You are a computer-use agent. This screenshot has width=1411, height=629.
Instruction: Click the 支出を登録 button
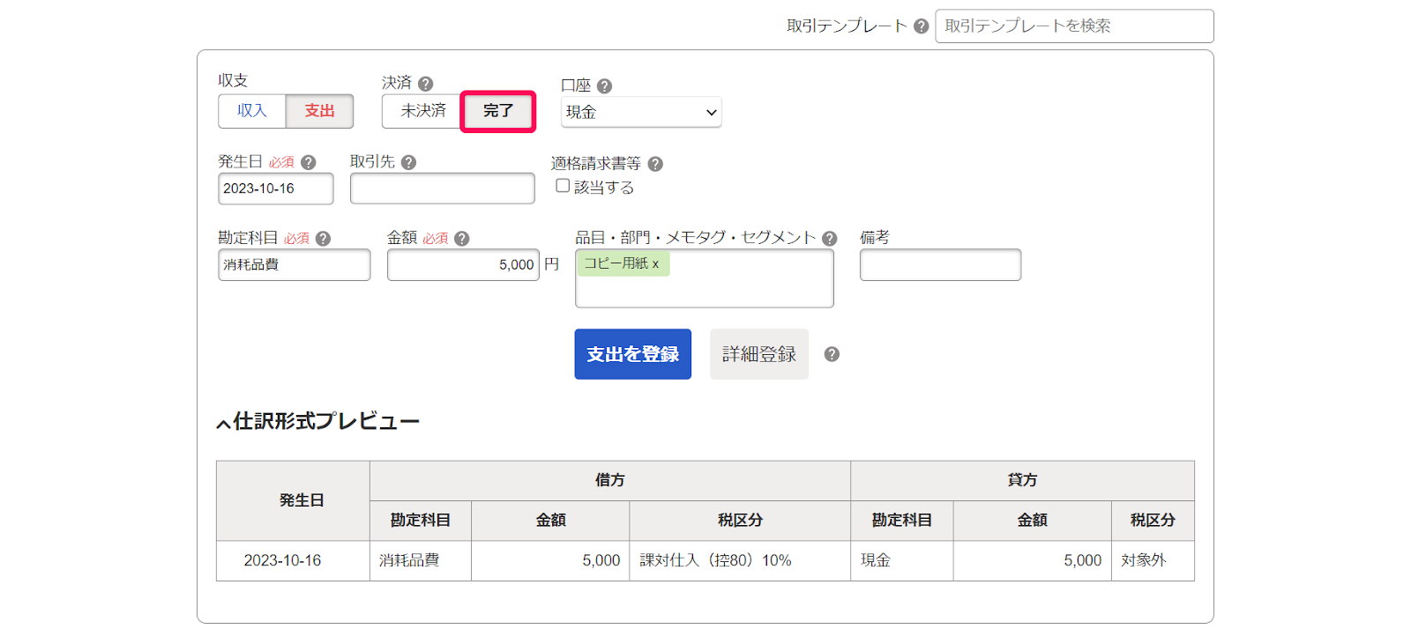(633, 354)
